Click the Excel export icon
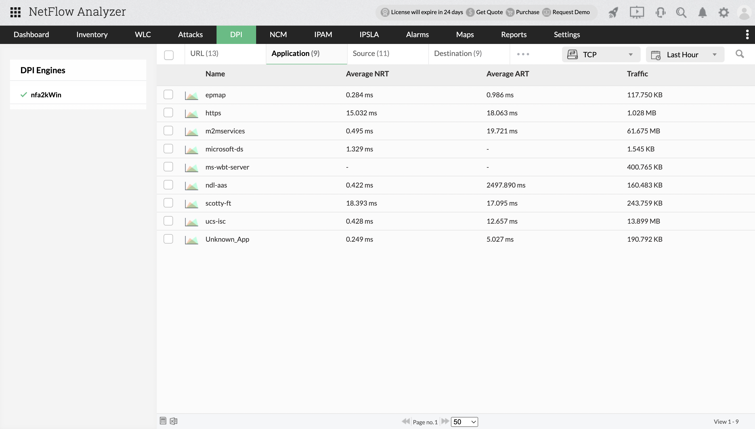 click(174, 421)
